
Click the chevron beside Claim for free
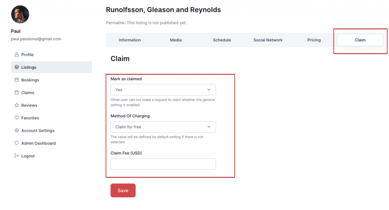coord(209,127)
